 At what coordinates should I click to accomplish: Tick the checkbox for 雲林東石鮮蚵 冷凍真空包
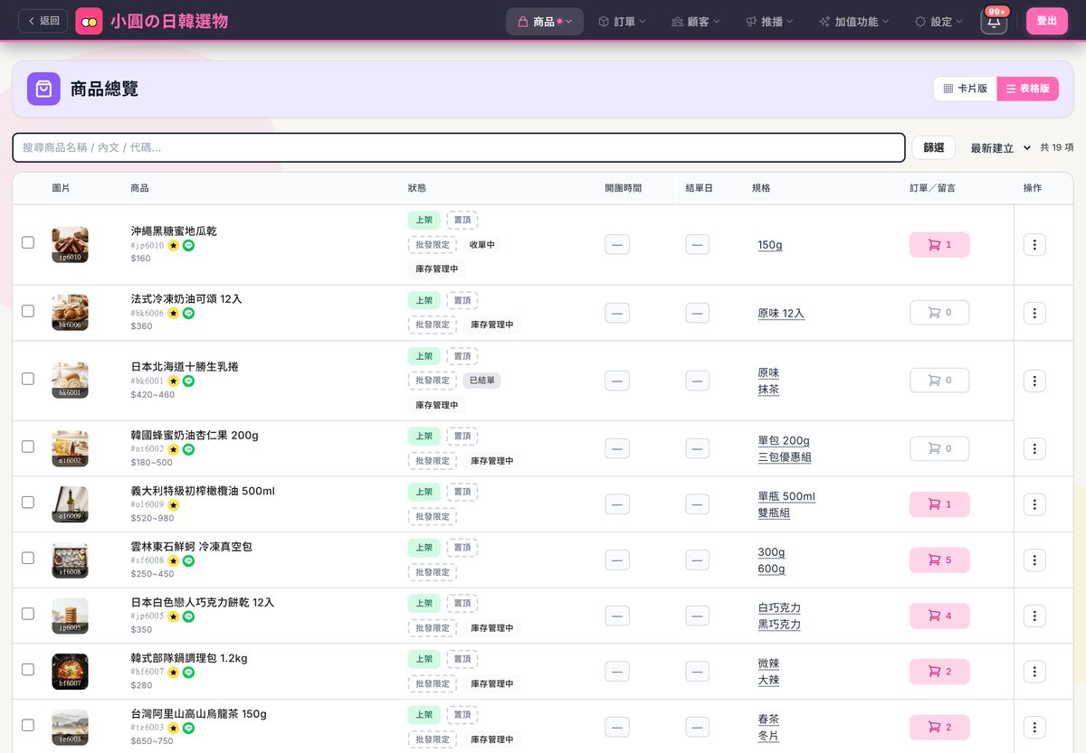[28, 558]
